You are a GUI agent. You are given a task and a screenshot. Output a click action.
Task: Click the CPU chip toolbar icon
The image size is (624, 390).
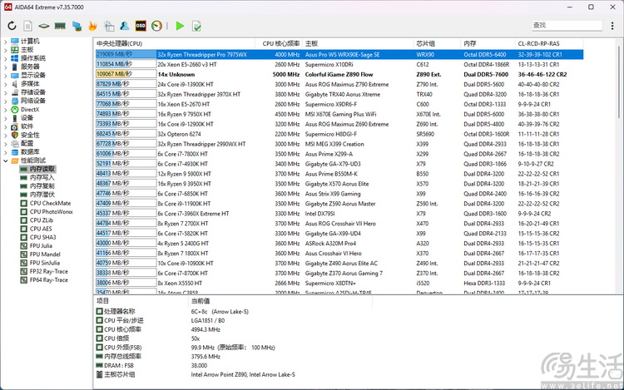[44, 26]
